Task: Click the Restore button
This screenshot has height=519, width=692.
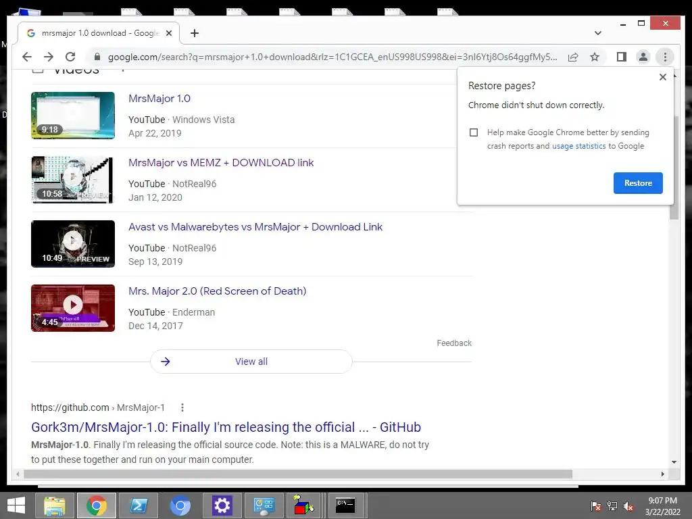Action: pos(638,183)
